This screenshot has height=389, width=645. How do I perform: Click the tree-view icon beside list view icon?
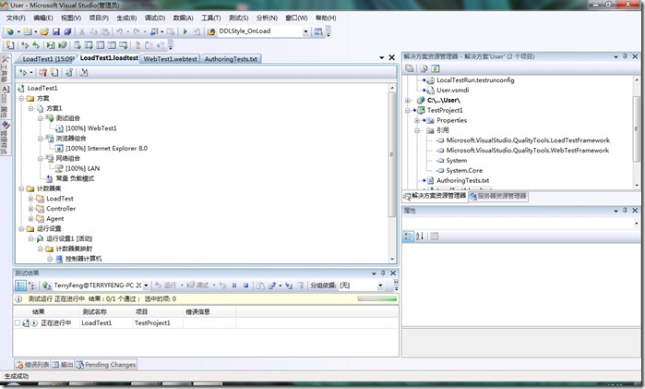(32, 286)
